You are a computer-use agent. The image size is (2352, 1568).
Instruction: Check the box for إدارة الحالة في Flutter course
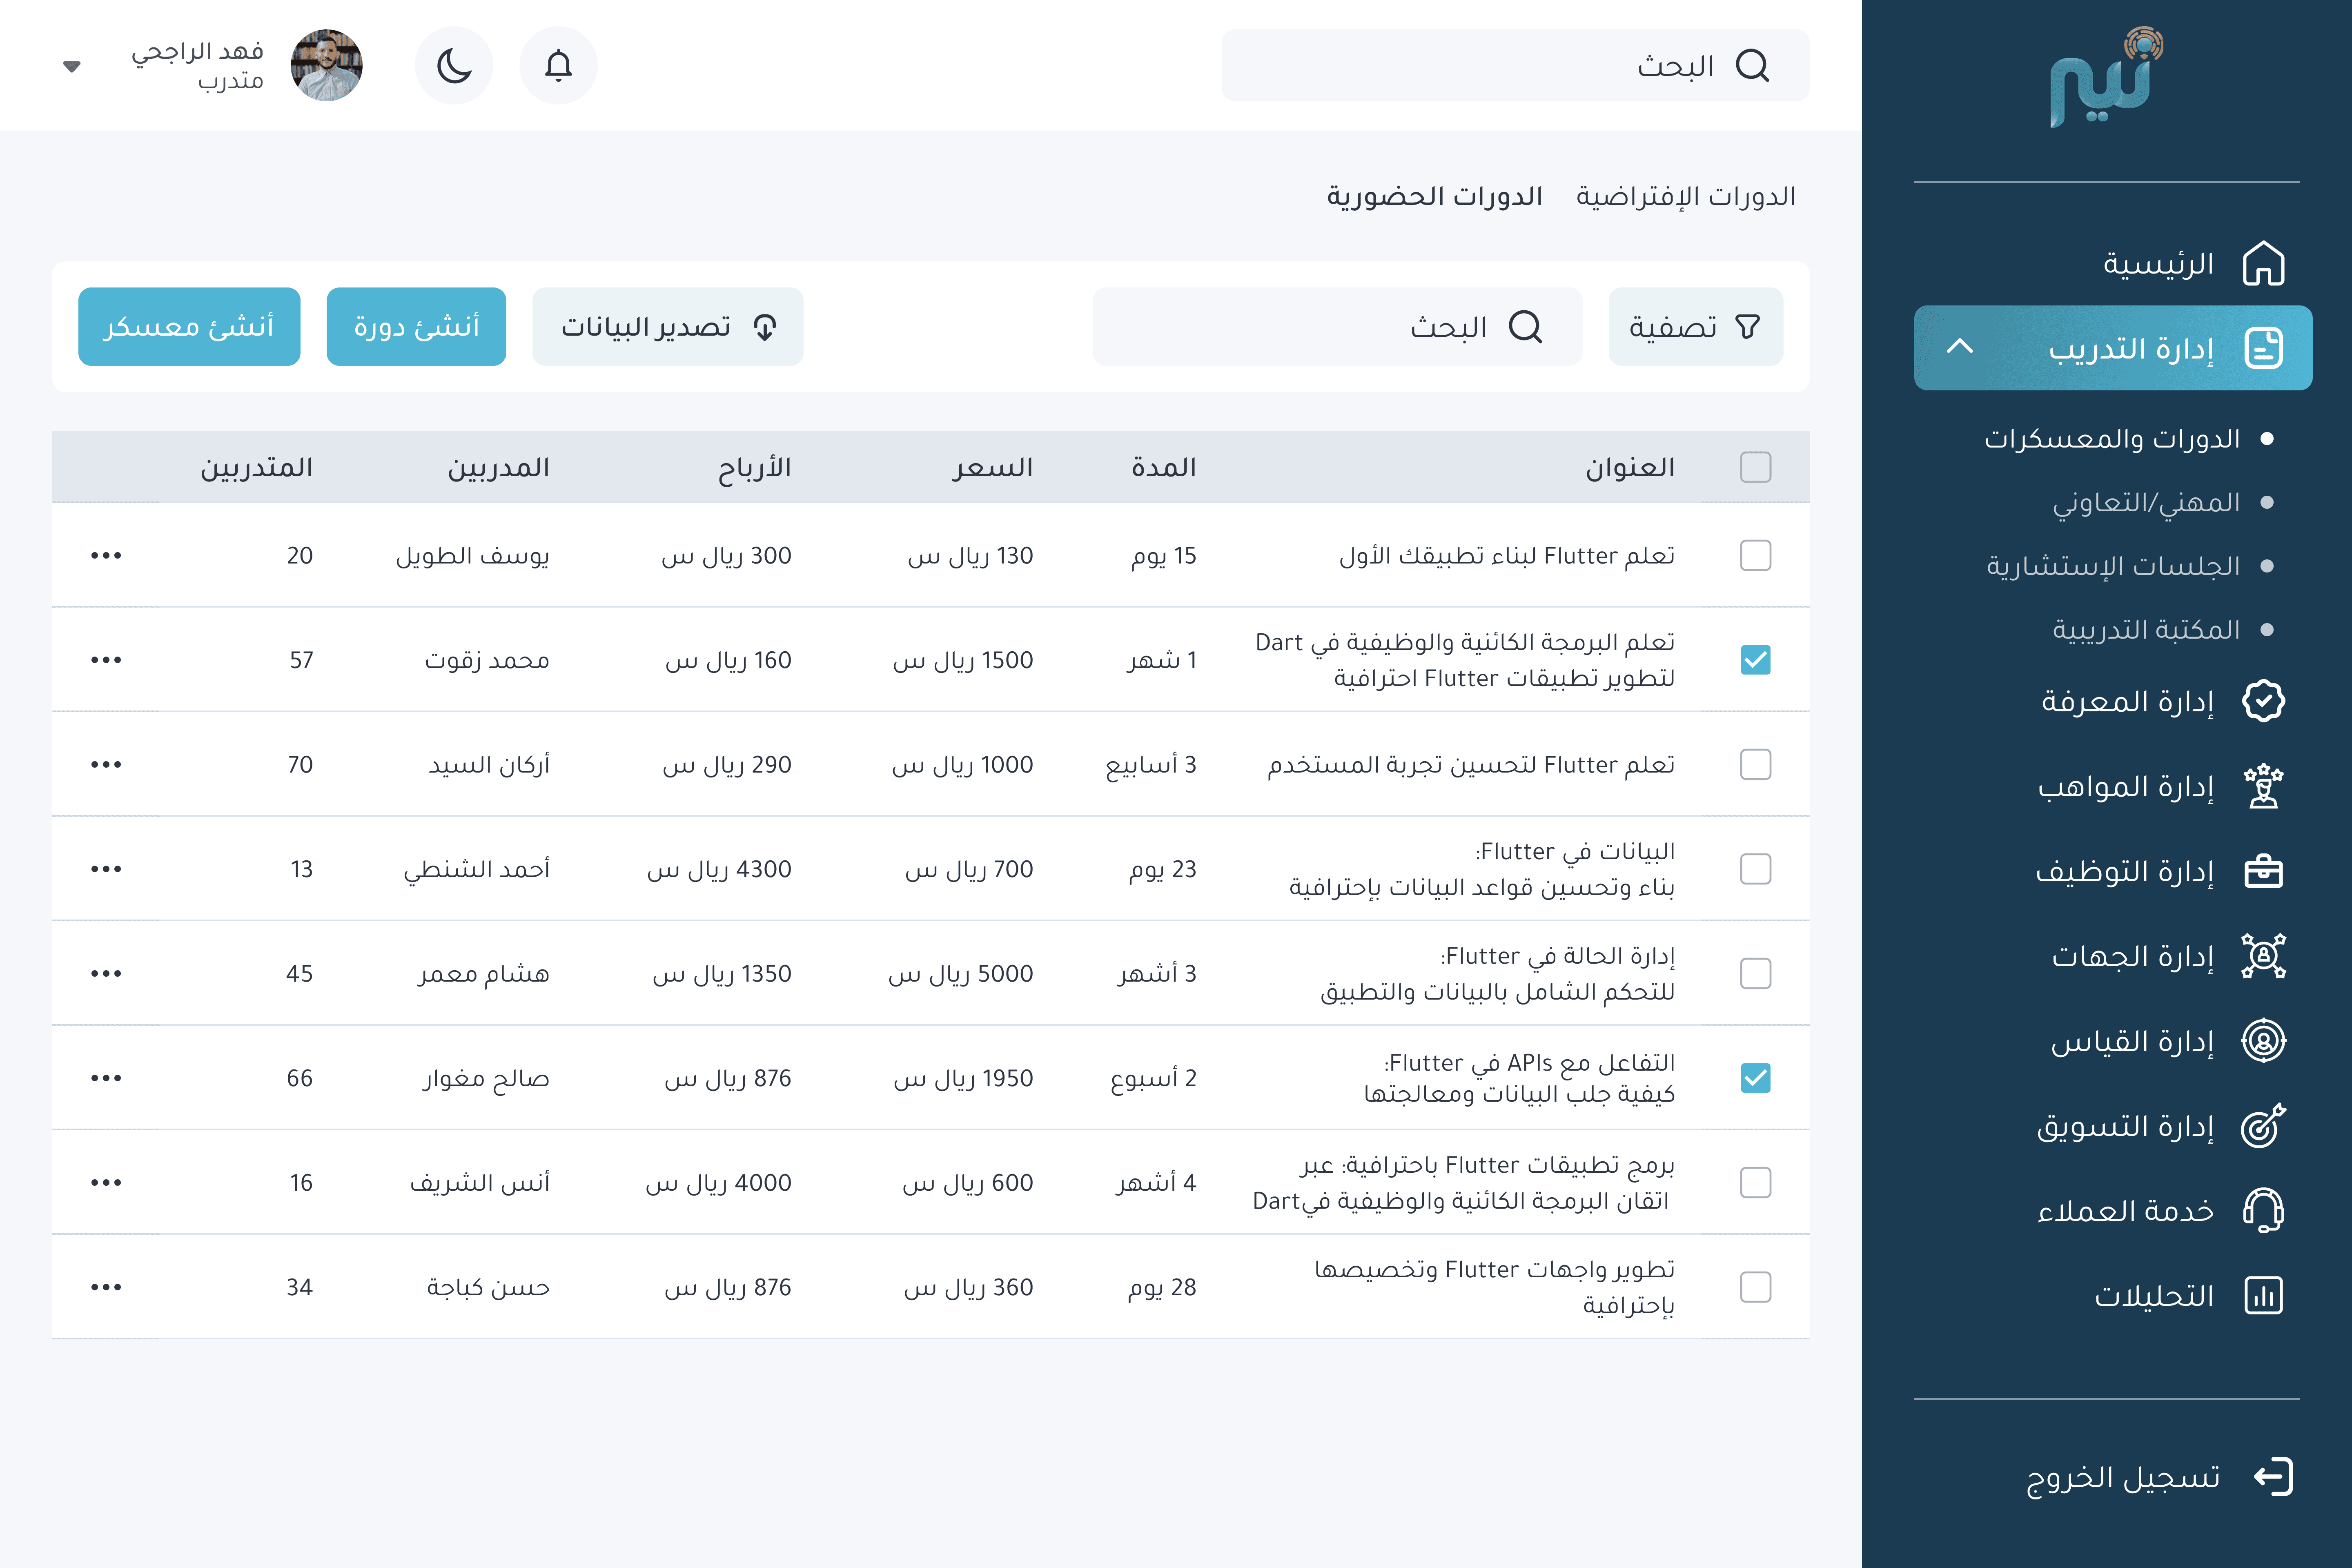click(x=1755, y=973)
